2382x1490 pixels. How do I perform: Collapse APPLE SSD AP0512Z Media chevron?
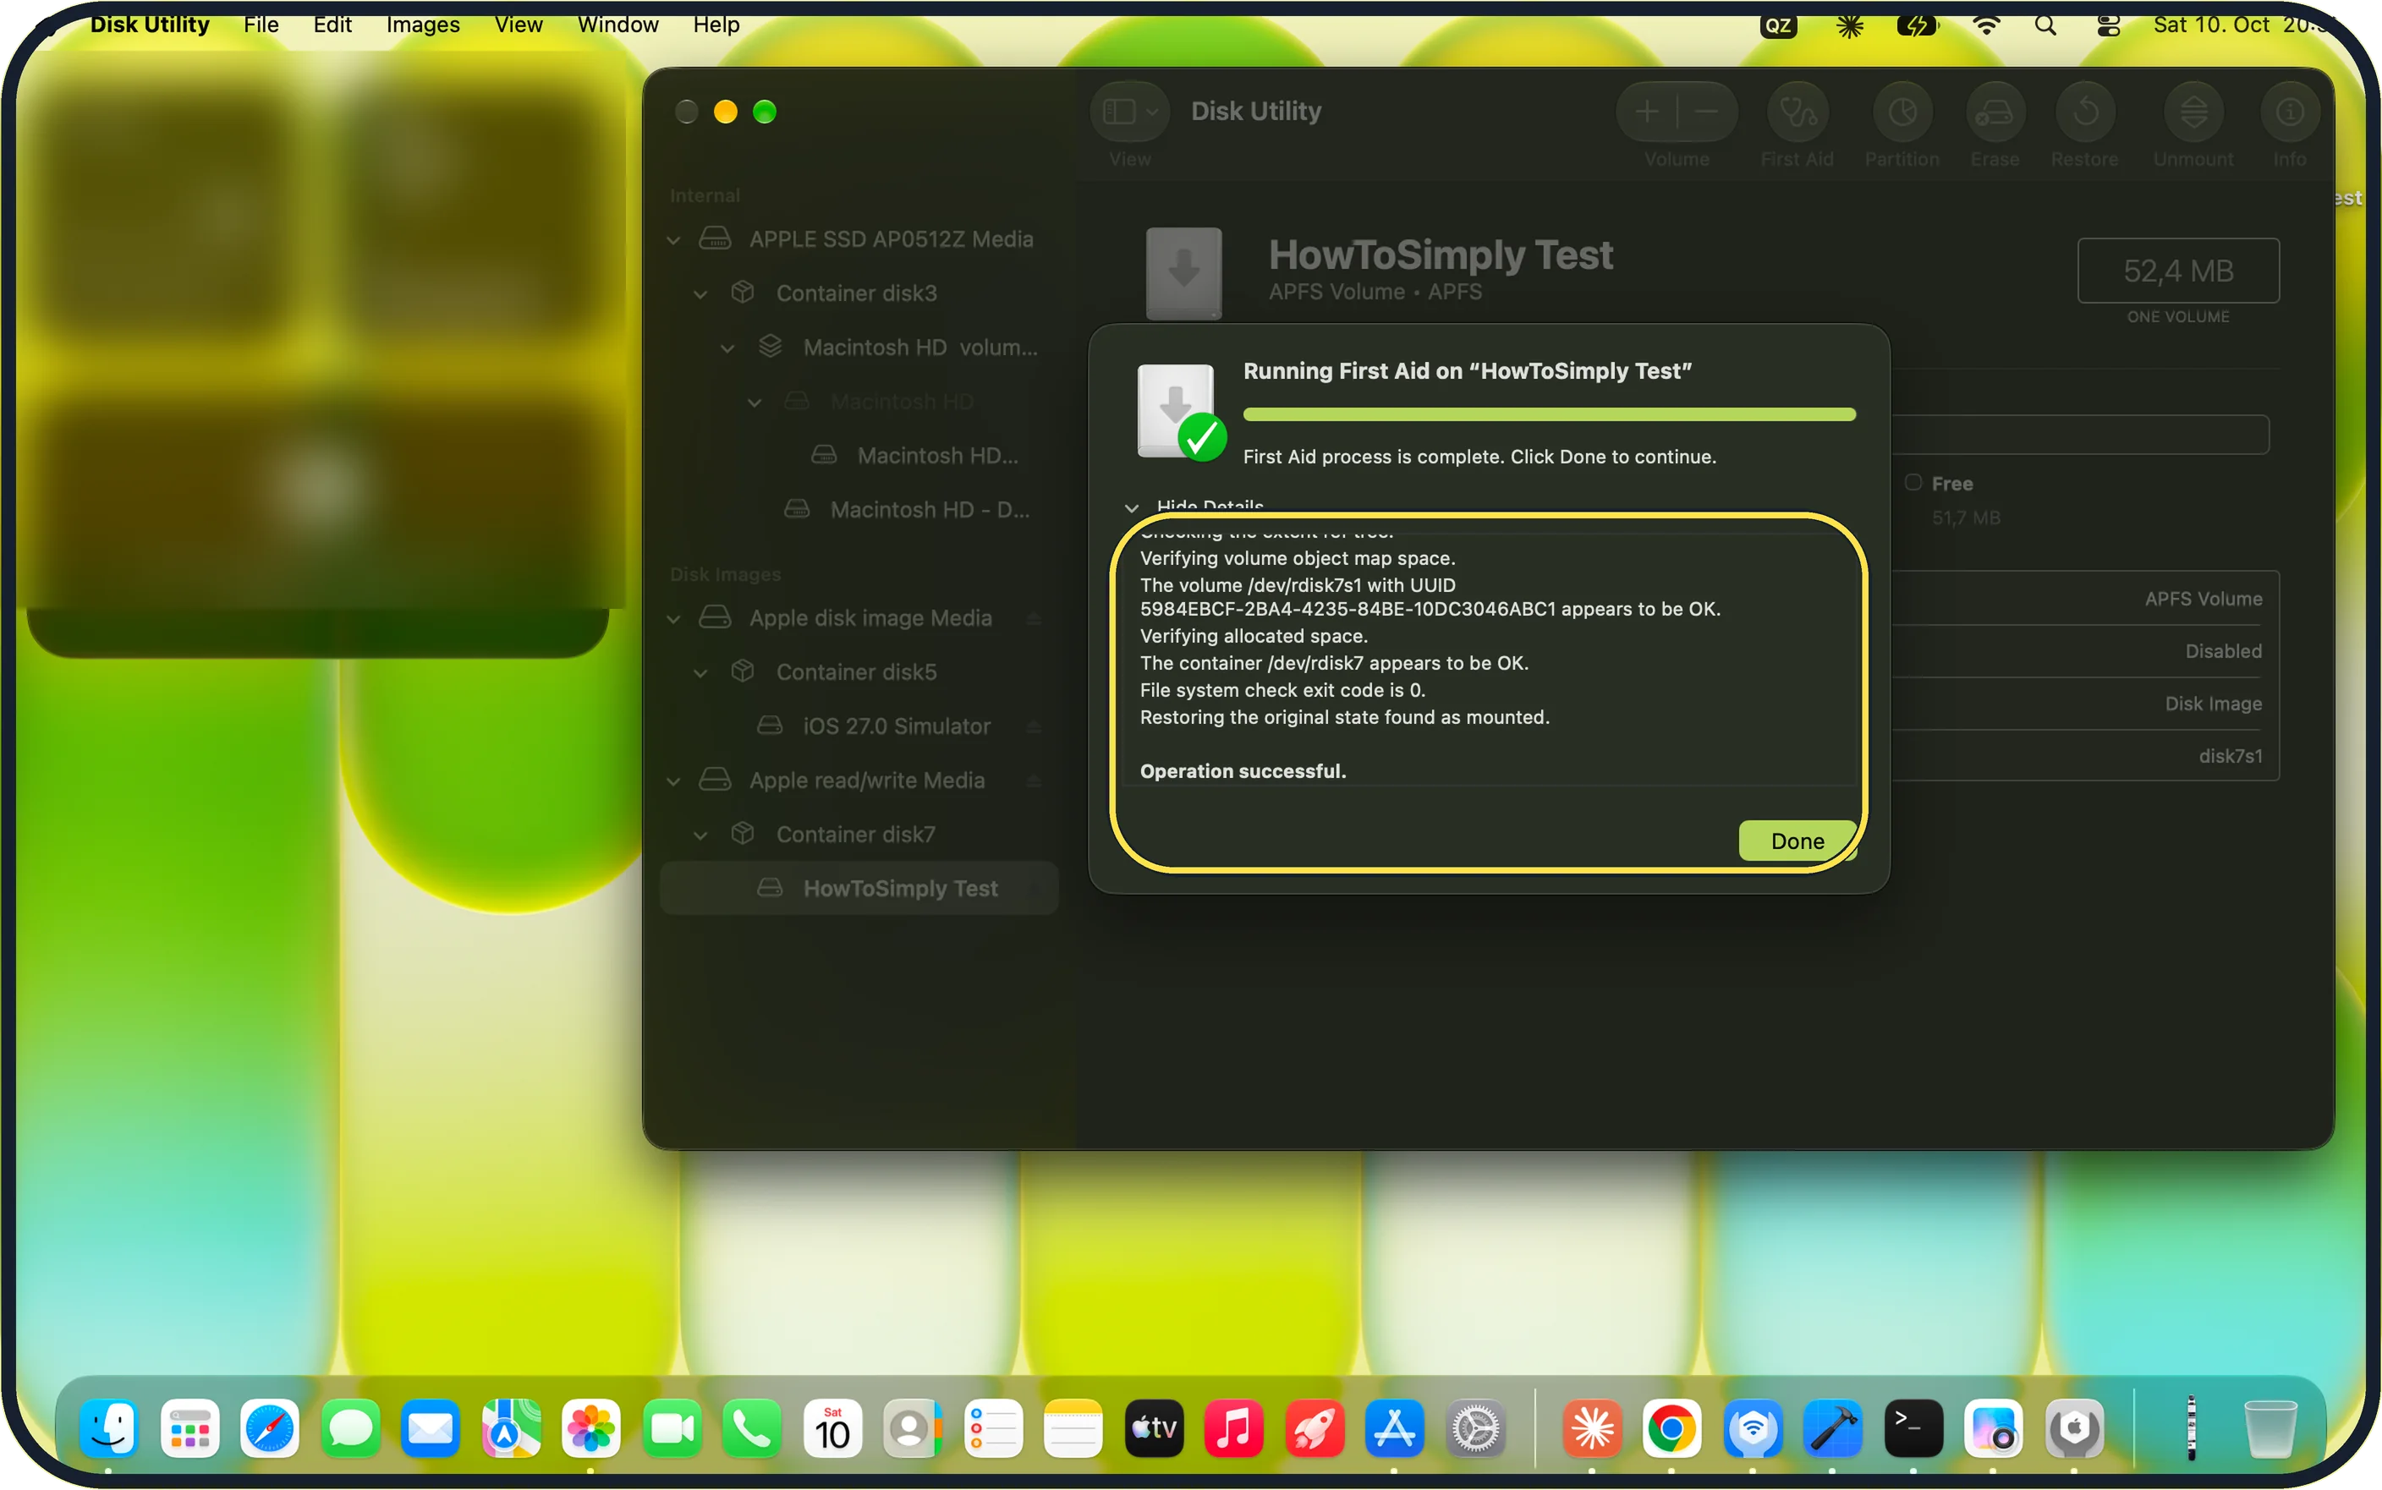pos(673,239)
